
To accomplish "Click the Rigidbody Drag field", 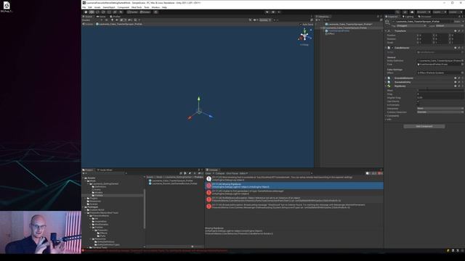I will coord(440,94).
